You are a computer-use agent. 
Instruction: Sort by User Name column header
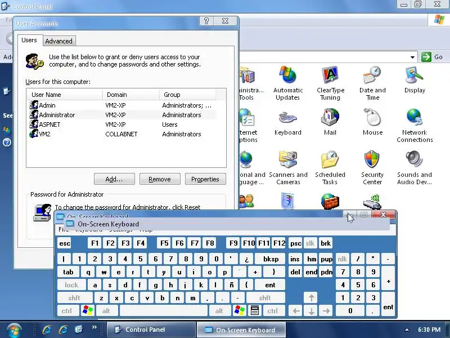pyautogui.click(x=65, y=95)
